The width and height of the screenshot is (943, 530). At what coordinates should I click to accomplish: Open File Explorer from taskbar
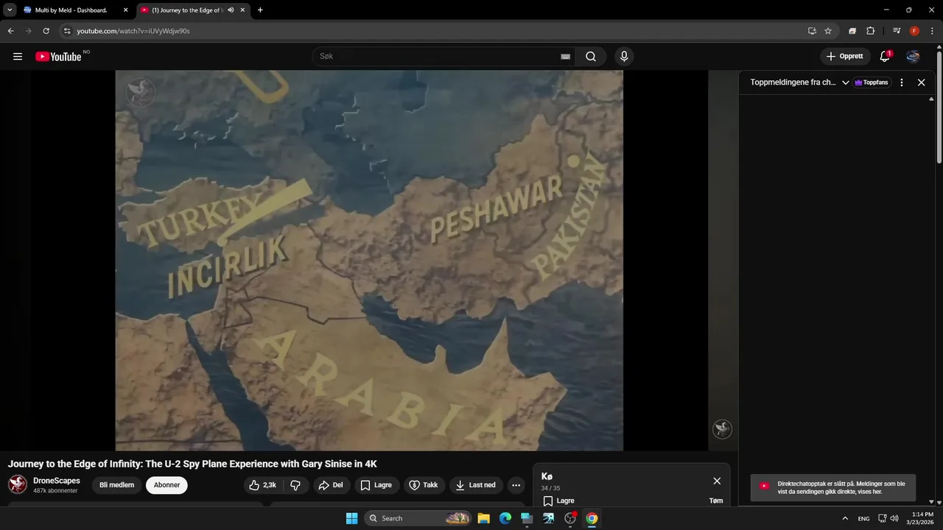point(483,518)
